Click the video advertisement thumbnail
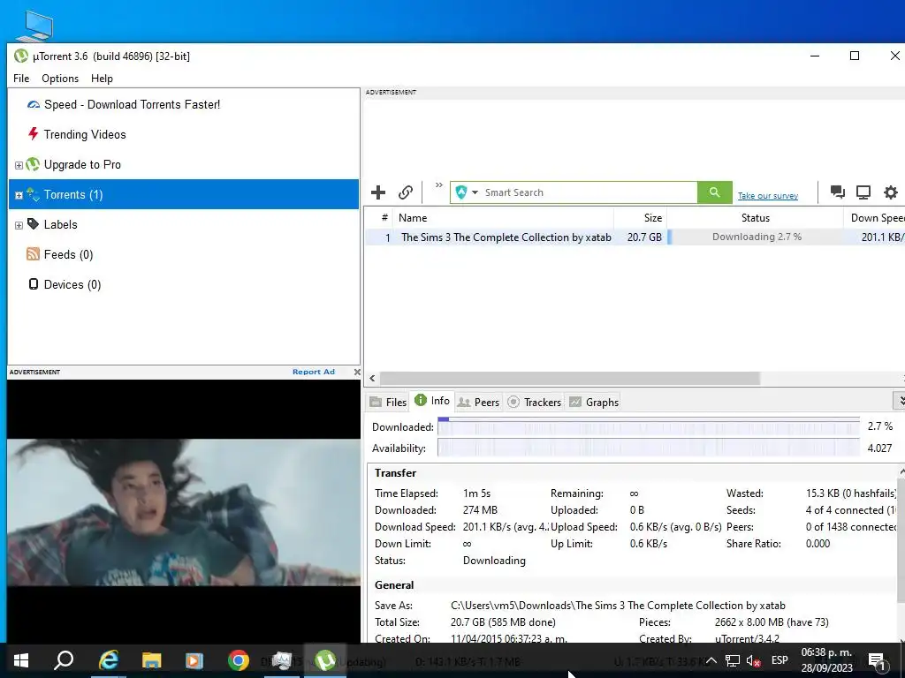The width and height of the screenshot is (905, 678). point(184,512)
